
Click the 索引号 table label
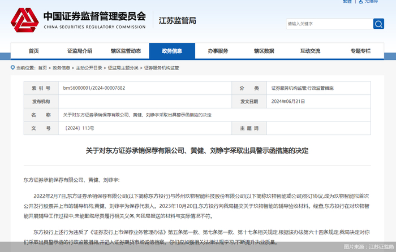tap(41, 88)
